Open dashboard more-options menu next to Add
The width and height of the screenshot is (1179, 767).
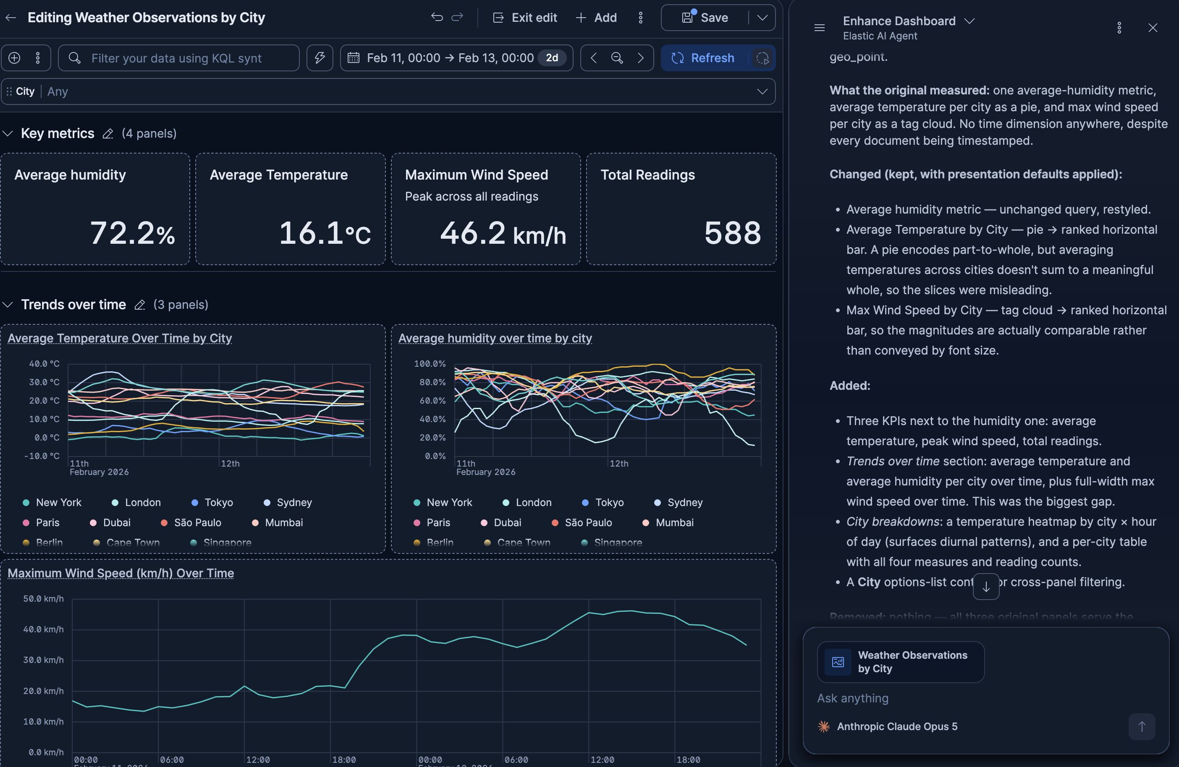pyautogui.click(x=641, y=18)
